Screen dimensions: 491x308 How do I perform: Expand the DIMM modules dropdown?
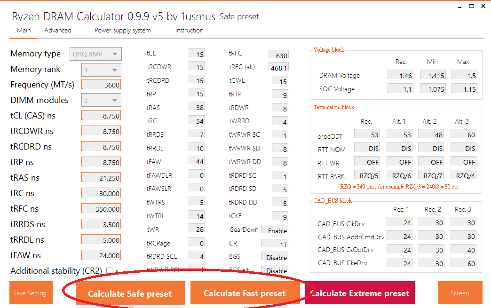pos(101,100)
